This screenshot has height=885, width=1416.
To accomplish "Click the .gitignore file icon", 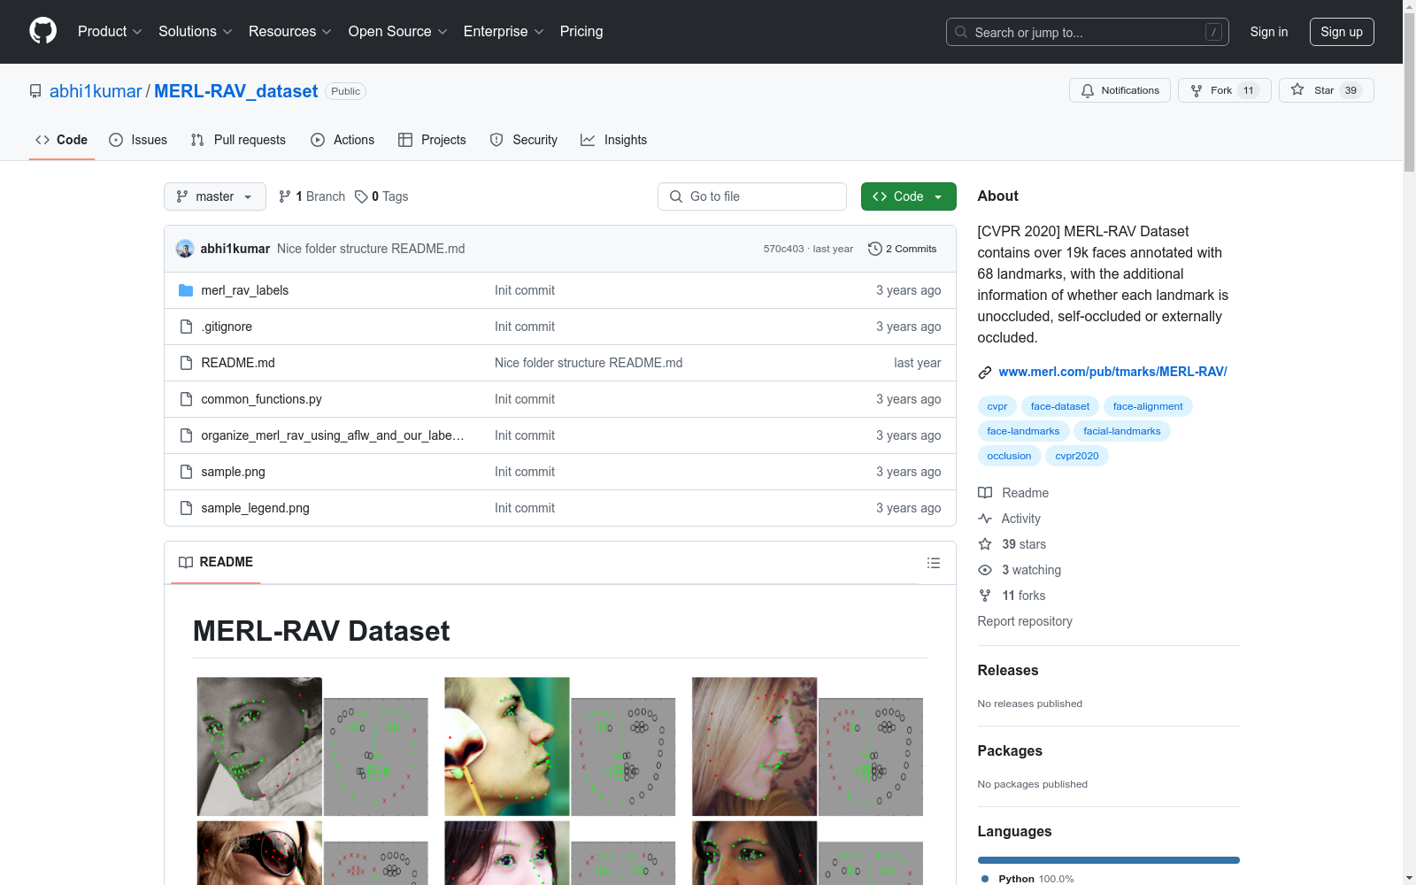I will click(x=186, y=327).
